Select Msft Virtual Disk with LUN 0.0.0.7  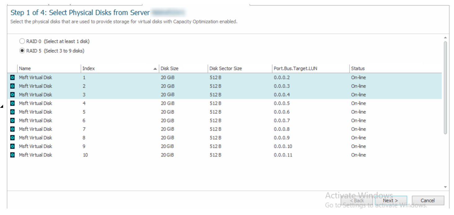[x=35, y=120]
